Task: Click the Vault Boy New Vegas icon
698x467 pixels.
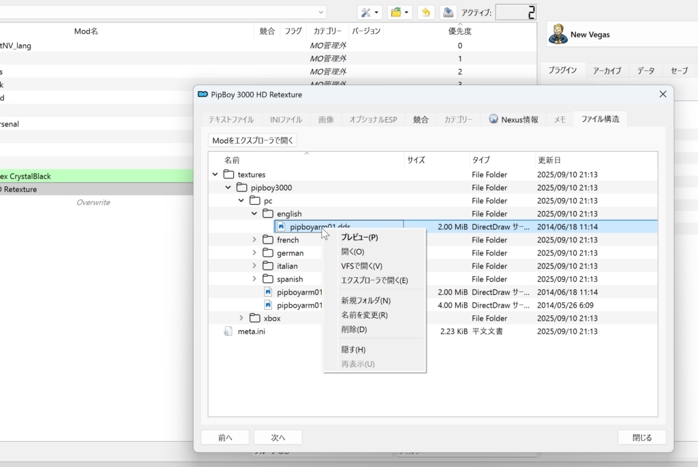Action: point(558,35)
